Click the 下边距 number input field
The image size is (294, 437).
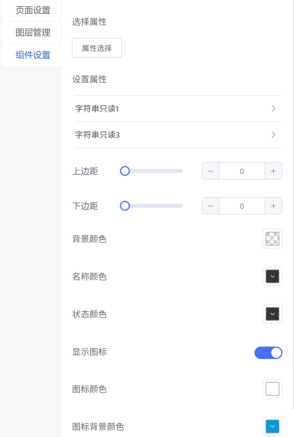(242, 206)
